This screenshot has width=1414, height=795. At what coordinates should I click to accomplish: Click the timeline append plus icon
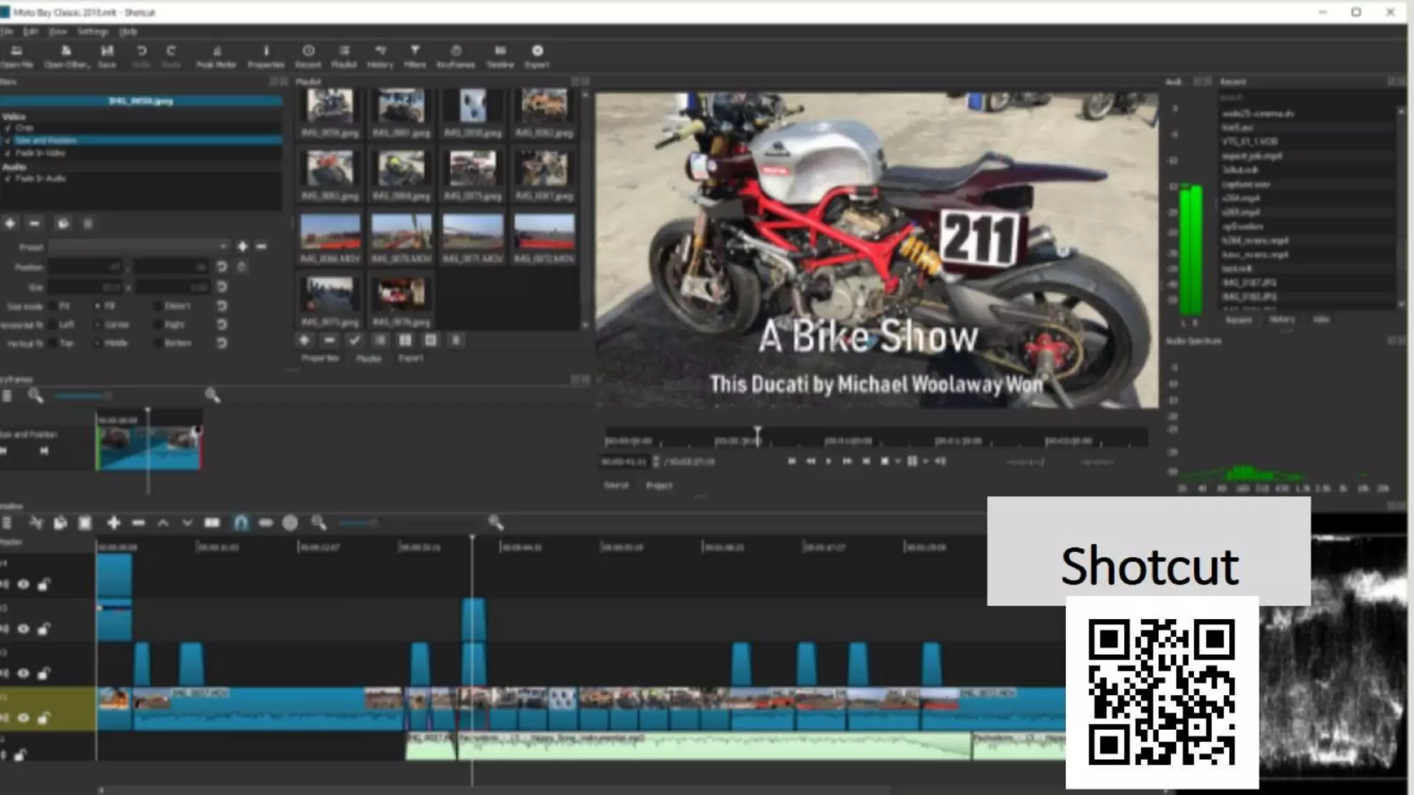pyautogui.click(x=114, y=523)
